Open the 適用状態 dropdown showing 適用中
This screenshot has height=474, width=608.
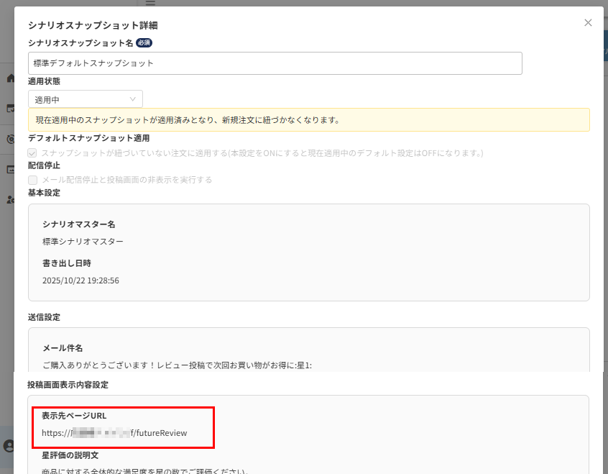point(85,99)
